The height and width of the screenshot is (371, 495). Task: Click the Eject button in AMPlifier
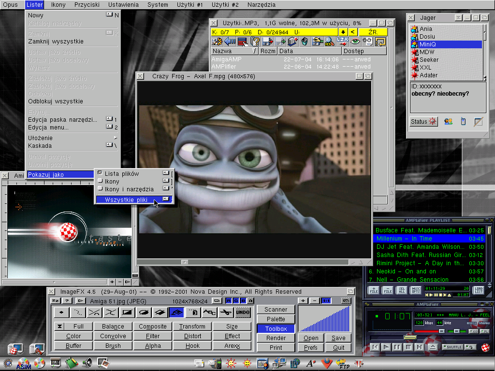pyautogui.click(x=433, y=347)
